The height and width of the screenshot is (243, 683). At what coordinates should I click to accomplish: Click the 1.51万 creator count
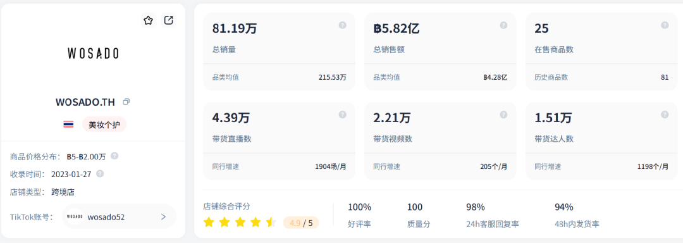[553, 118]
